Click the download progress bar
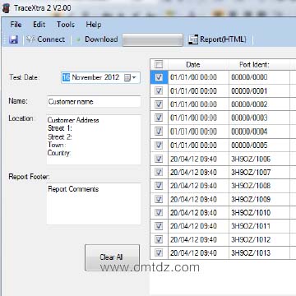The image size is (296, 296). point(152,40)
